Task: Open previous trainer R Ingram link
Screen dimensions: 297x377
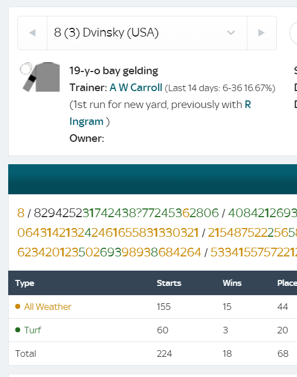Action: click(160, 113)
